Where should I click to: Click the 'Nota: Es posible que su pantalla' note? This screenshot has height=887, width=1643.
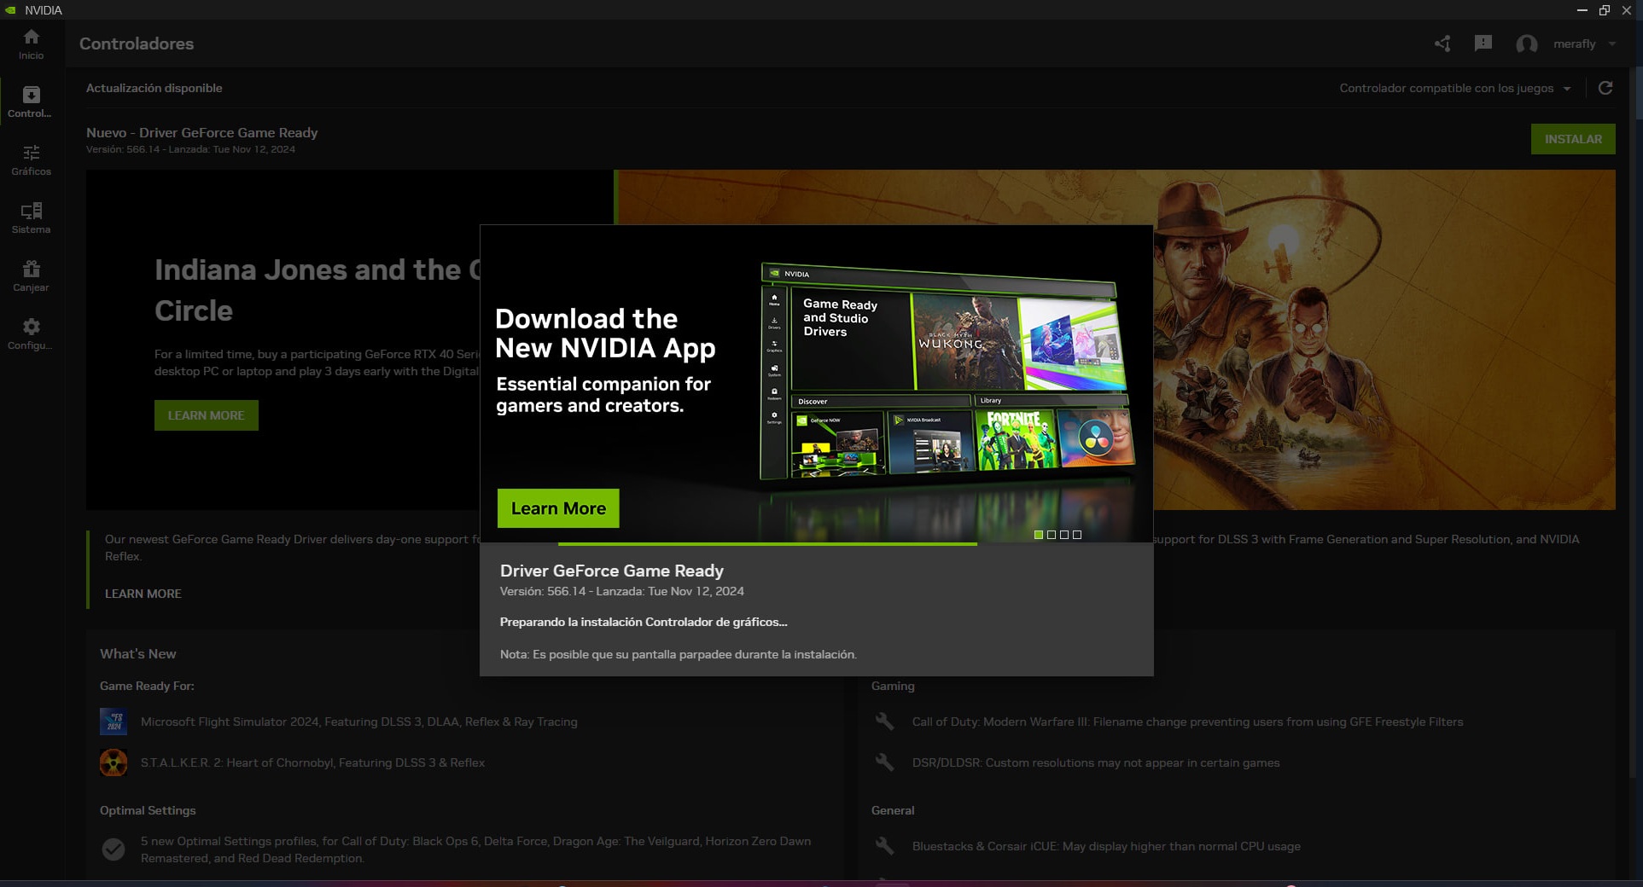click(x=678, y=654)
